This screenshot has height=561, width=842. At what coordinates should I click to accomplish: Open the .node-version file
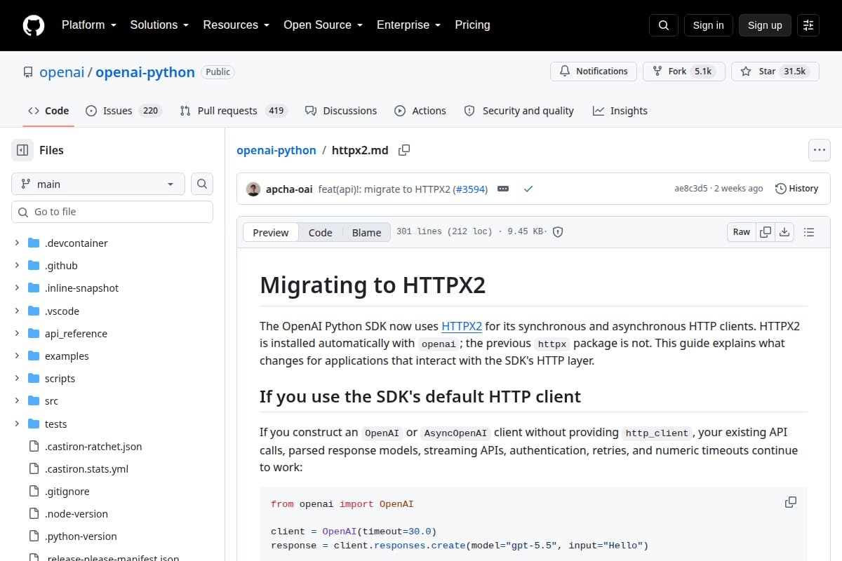coord(76,514)
